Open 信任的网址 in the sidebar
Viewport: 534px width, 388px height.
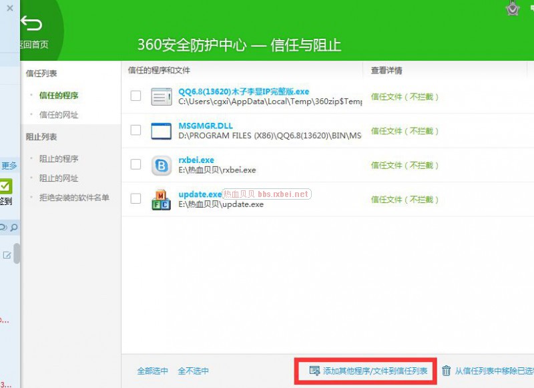[59, 115]
